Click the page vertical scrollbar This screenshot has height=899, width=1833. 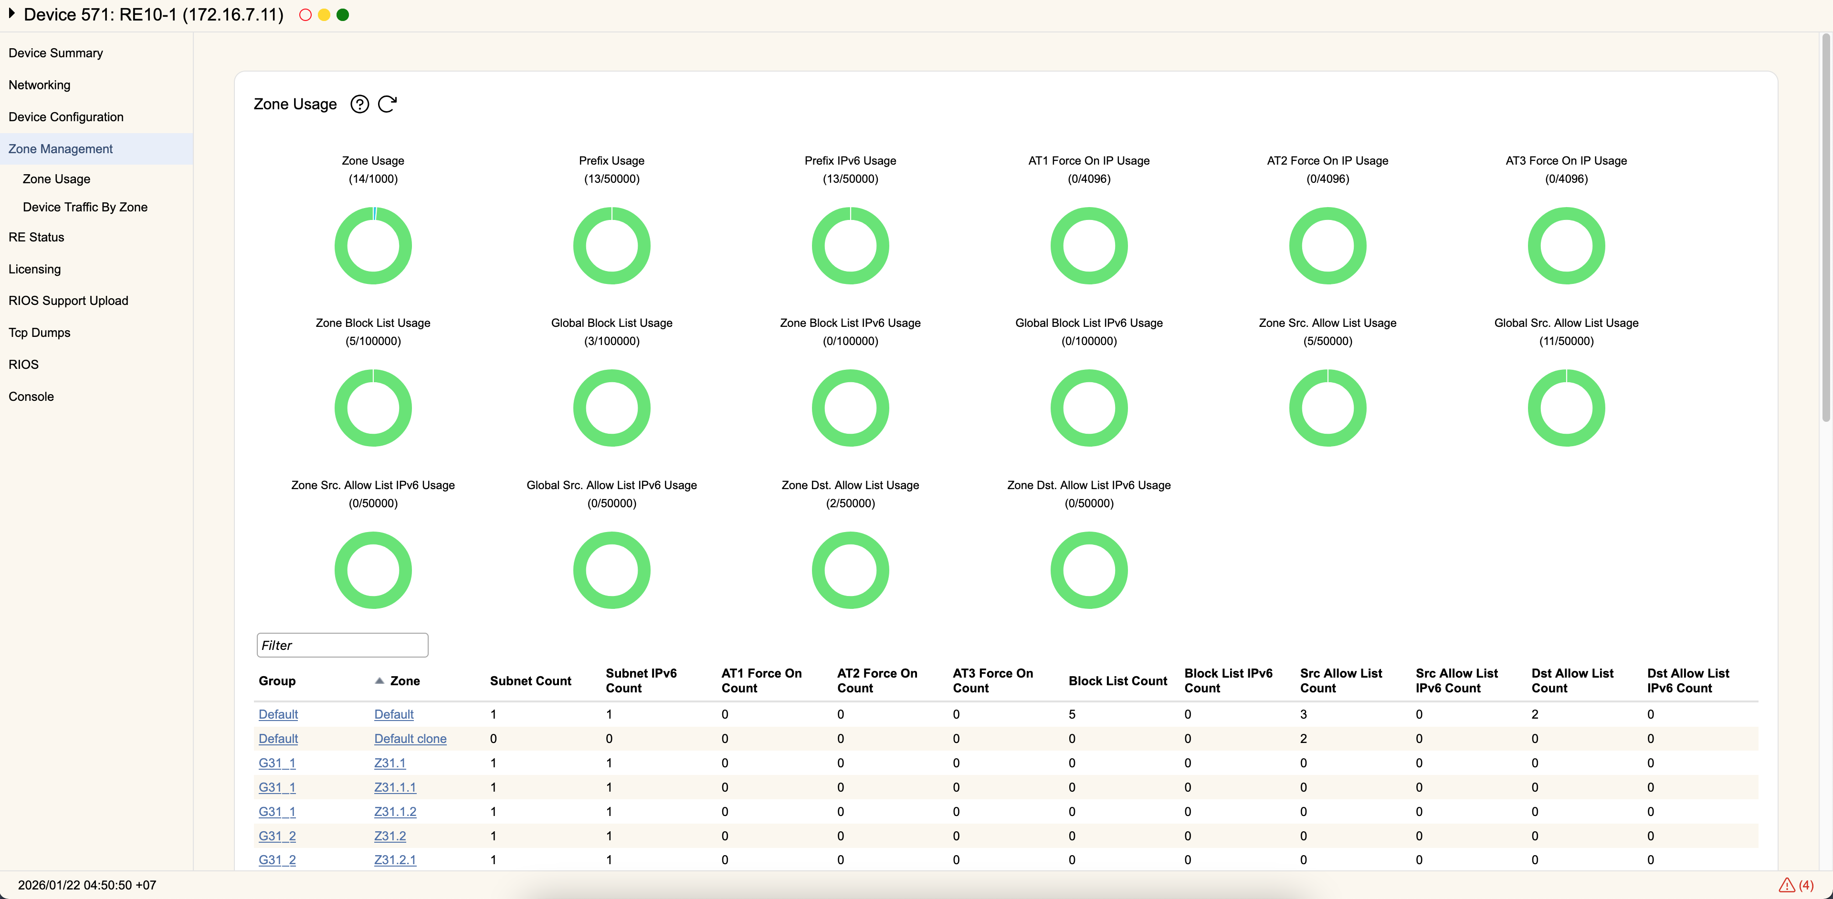click(x=1826, y=228)
